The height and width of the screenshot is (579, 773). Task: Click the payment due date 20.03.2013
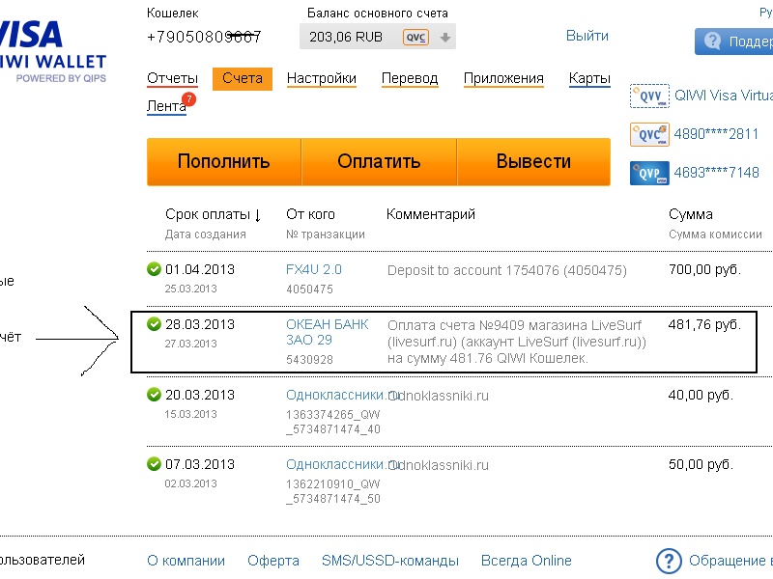pos(200,395)
